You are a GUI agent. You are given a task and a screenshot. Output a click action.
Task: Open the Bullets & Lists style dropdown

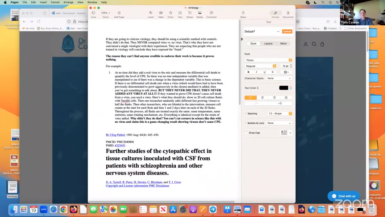click(279, 123)
